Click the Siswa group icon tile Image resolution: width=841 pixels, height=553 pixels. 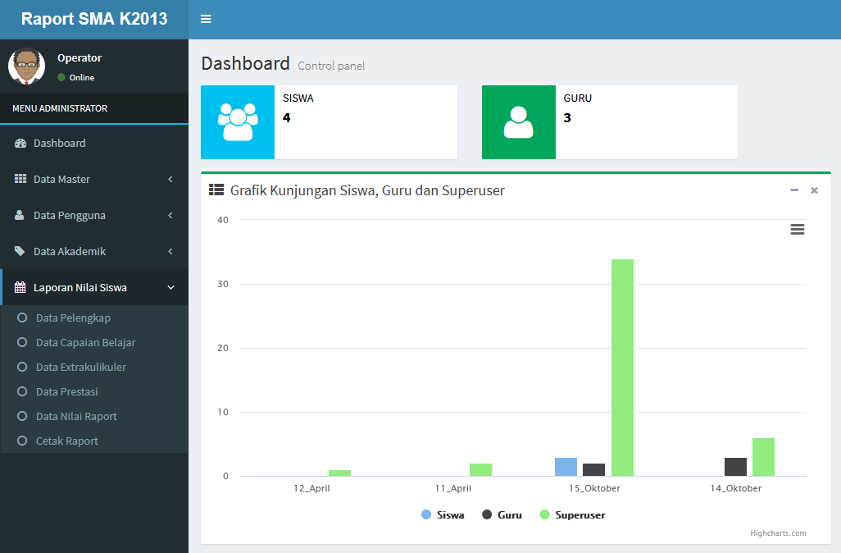pos(238,122)
